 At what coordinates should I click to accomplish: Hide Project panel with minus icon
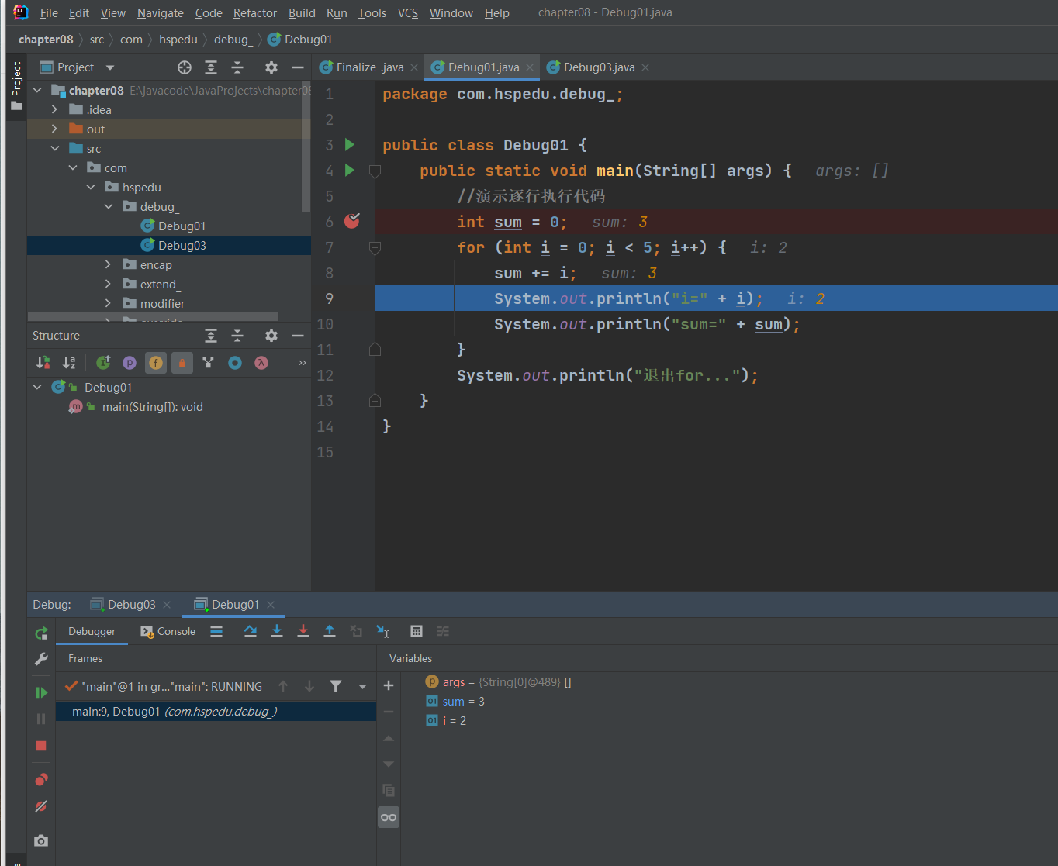pyautogui.click(x=297, y=67)
